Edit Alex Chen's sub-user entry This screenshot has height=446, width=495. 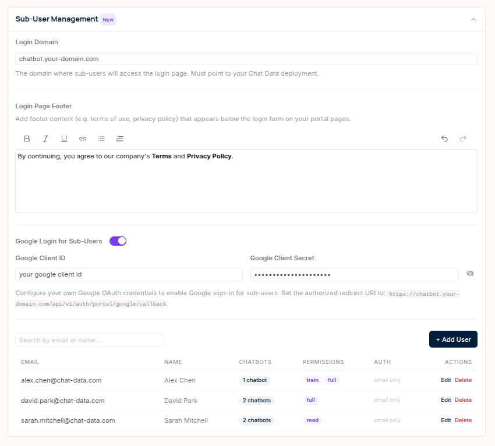(x=446, y=380)
